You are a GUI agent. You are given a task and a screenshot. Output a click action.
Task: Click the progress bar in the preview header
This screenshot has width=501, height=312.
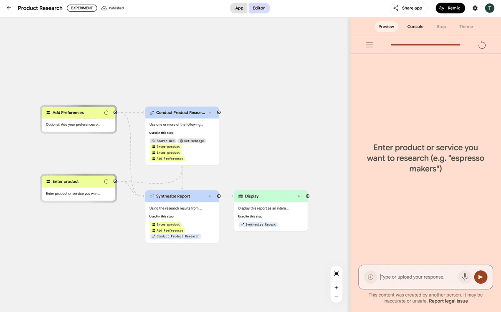(425, 45)
